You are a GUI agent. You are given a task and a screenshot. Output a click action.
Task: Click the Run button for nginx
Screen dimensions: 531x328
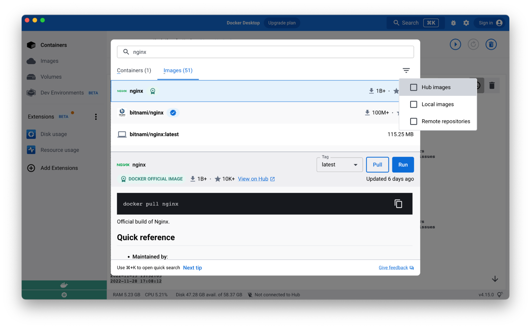402,164
